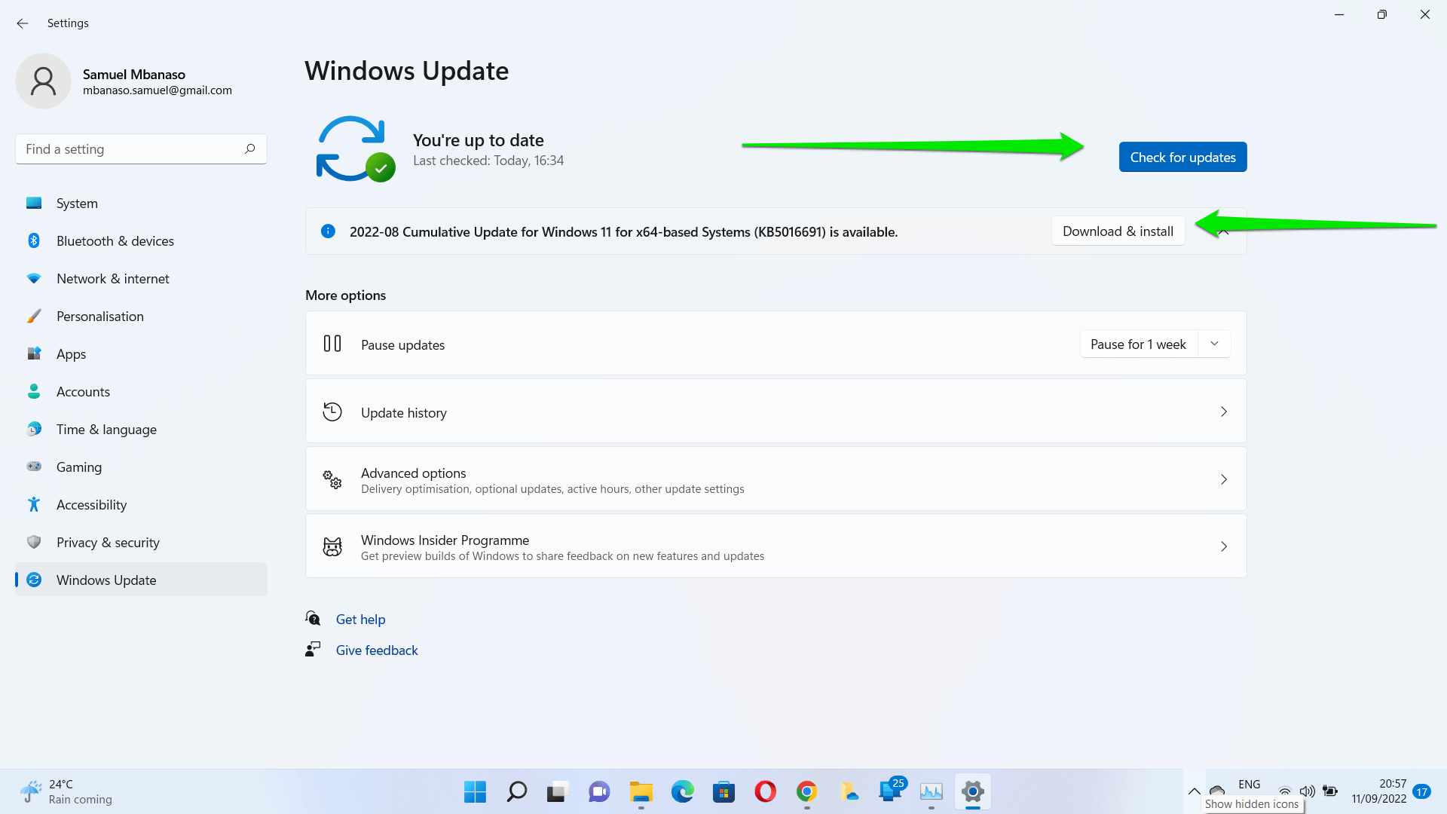Collapse the KB5016691 update banner
1447x814 pixels.
[x=1222, y=231]
